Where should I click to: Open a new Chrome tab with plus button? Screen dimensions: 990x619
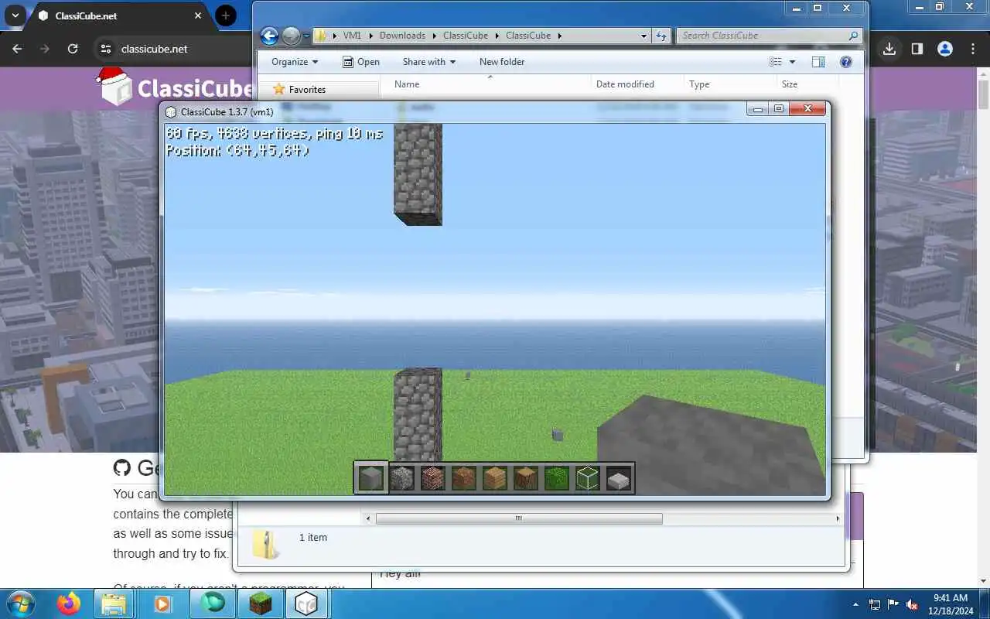[226, 15]
